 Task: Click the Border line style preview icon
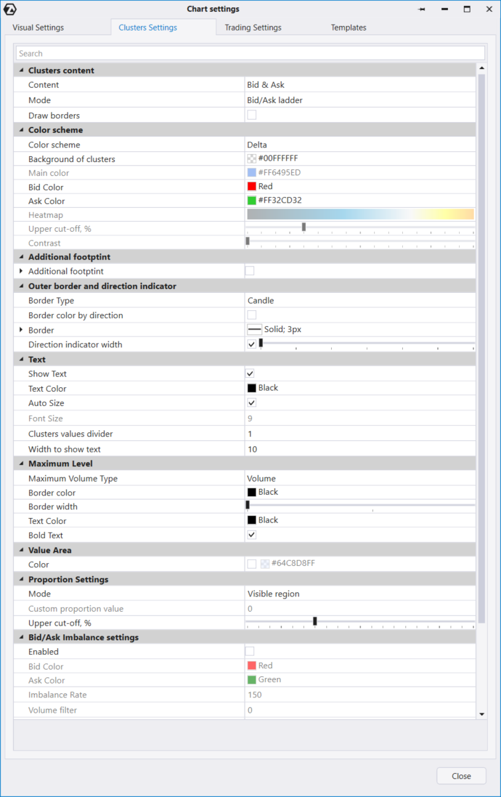254,329
